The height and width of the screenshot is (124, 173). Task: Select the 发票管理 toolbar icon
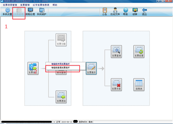pos(19,11)
